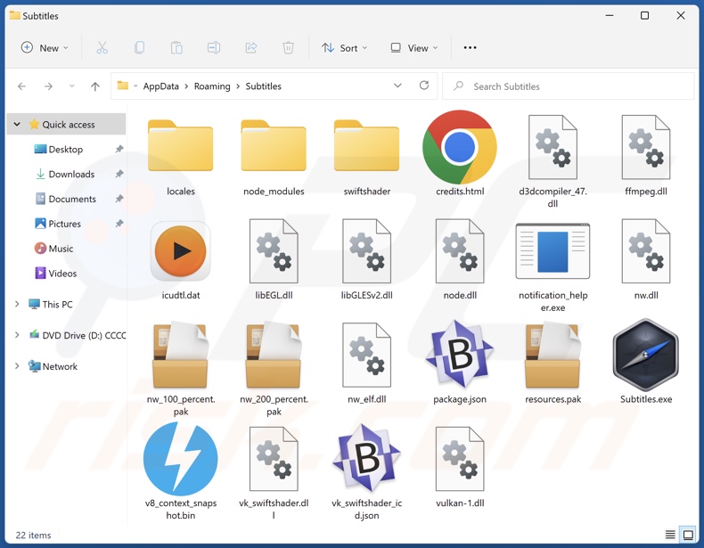
Task: Click the Cut scissors icon
Action: (x=102, y=47)
